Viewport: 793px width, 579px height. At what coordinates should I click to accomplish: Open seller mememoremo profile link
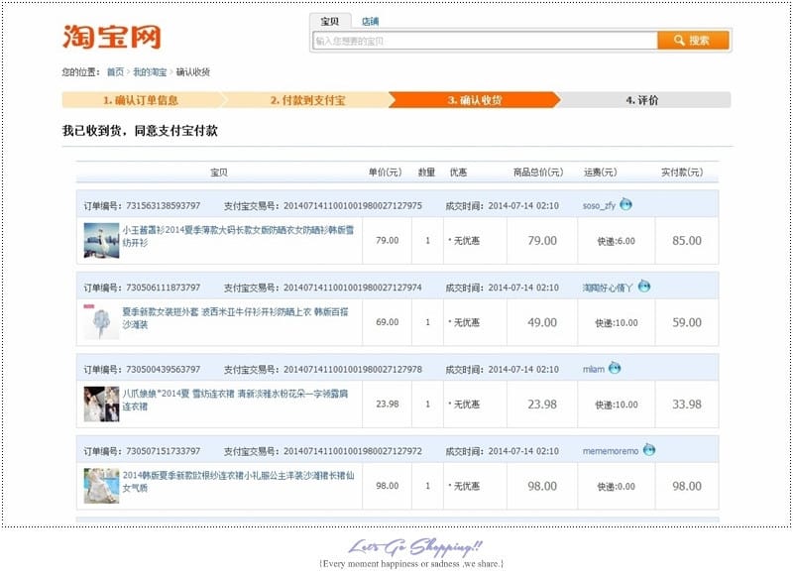point(611,451)
